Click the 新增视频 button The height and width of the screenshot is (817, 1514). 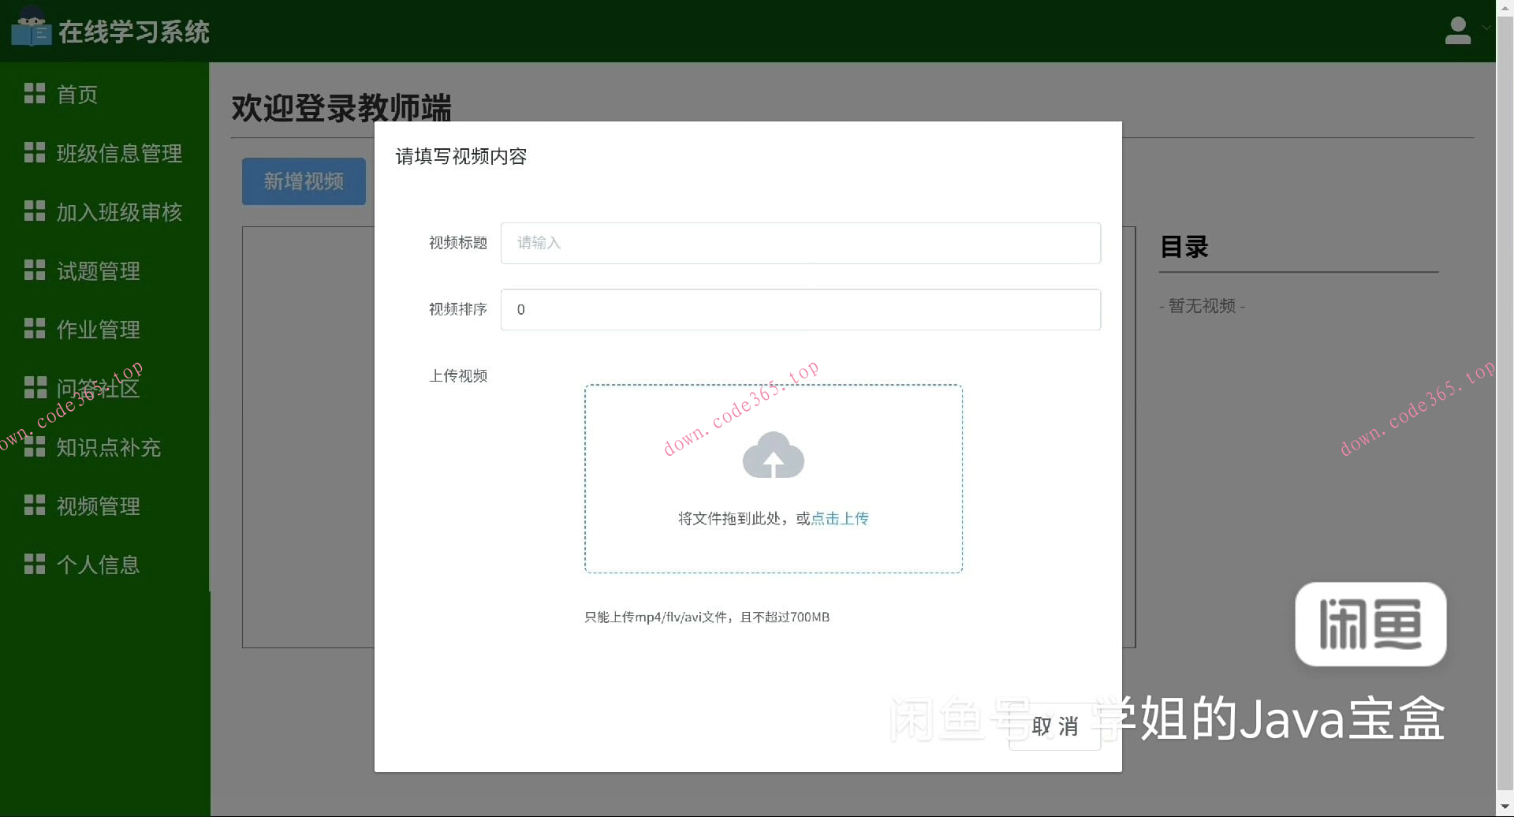[x=304, y=181]
